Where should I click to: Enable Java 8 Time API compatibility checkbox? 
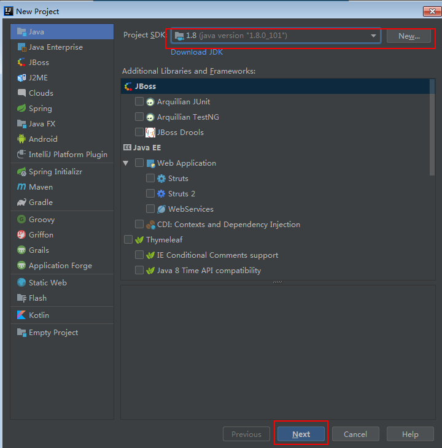tap(139, 270)
